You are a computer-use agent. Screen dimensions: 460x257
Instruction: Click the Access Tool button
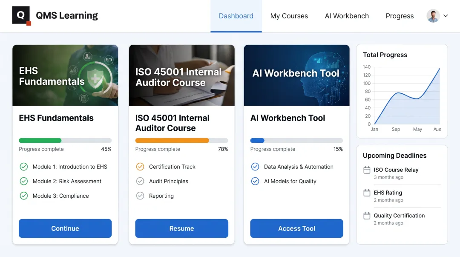point(296,228)
